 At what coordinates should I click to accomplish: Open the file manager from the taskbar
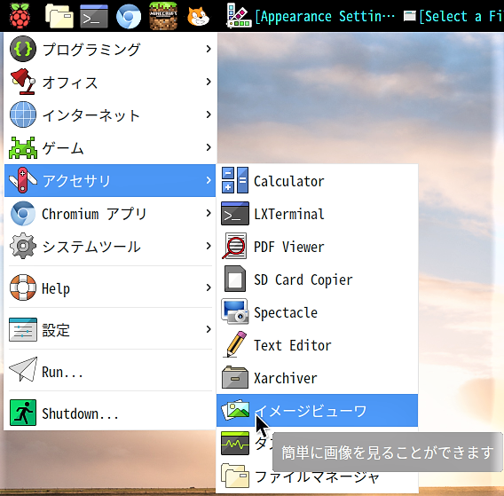point(59,16)
